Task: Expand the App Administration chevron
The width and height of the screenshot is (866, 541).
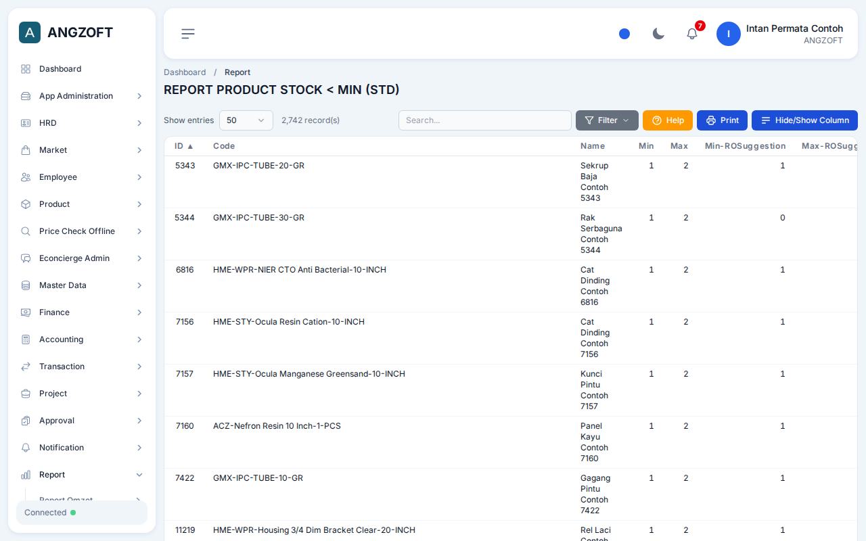Action: pos(139,96)
